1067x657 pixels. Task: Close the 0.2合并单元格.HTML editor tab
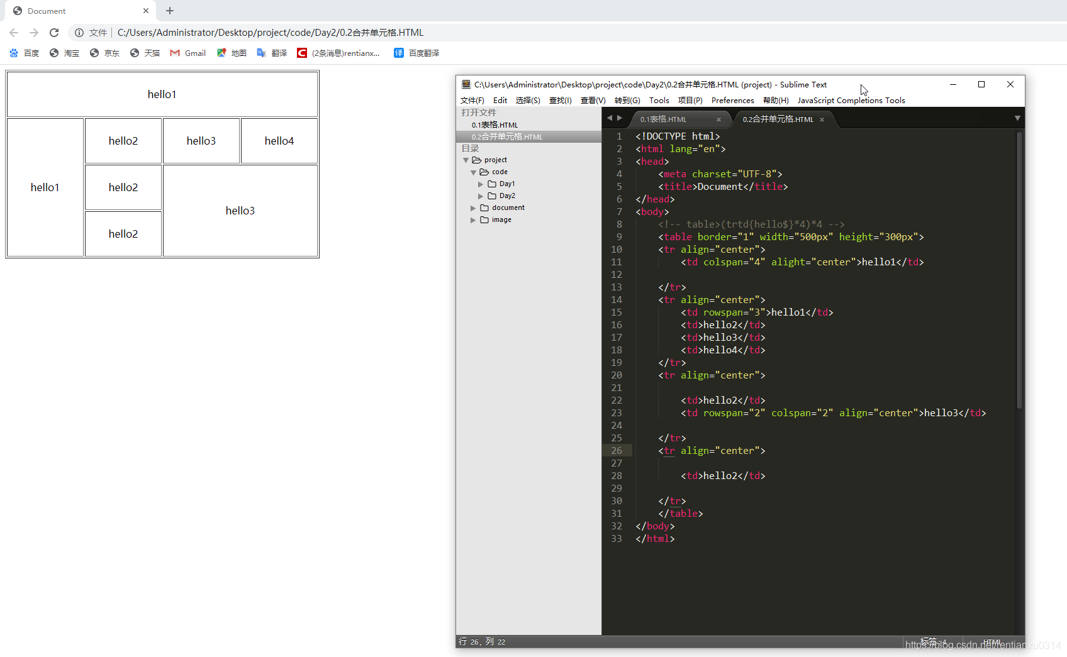coord(822,119)
